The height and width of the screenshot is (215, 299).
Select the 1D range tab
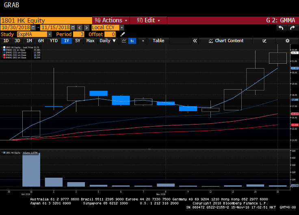coord(6,41)
